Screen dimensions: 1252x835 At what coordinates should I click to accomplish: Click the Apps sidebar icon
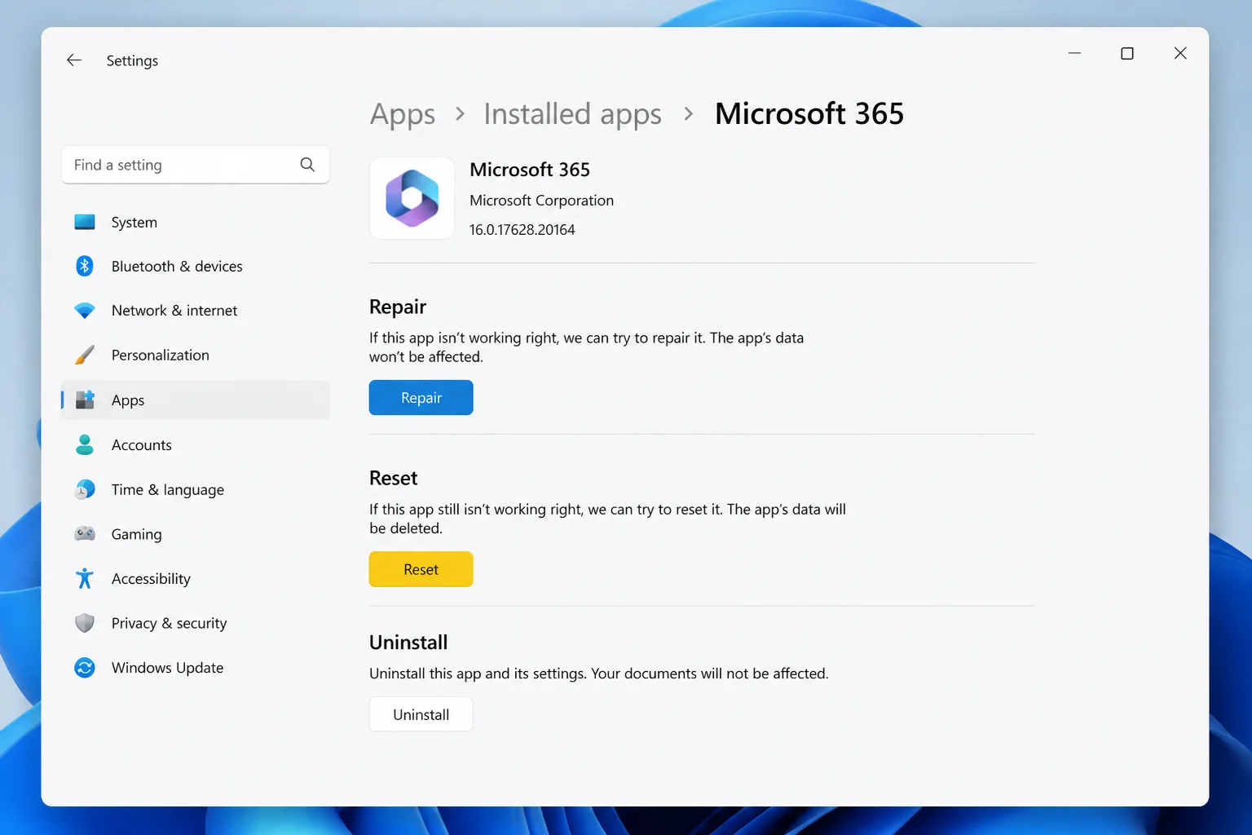[x=85, y=400]
